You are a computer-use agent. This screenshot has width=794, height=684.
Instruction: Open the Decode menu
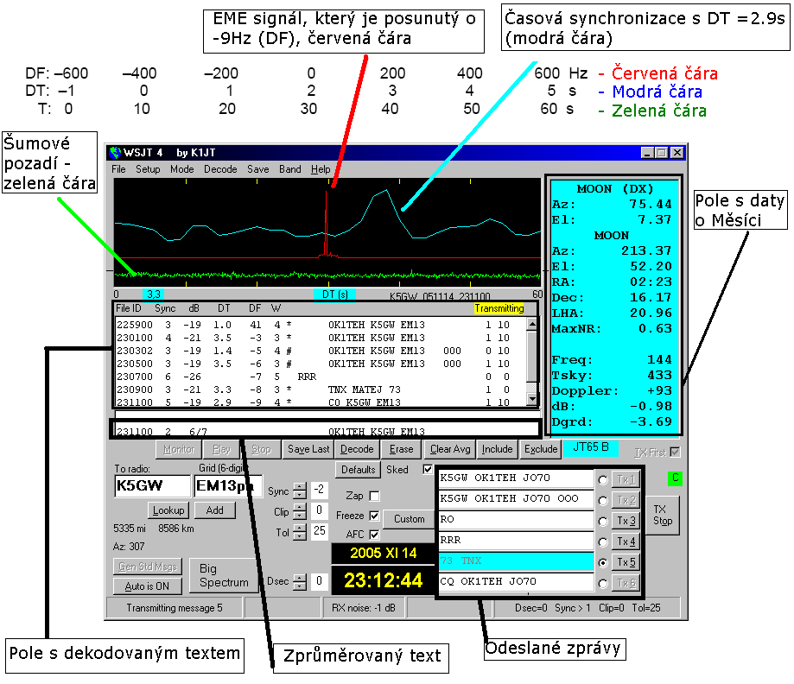coord(220,169)
